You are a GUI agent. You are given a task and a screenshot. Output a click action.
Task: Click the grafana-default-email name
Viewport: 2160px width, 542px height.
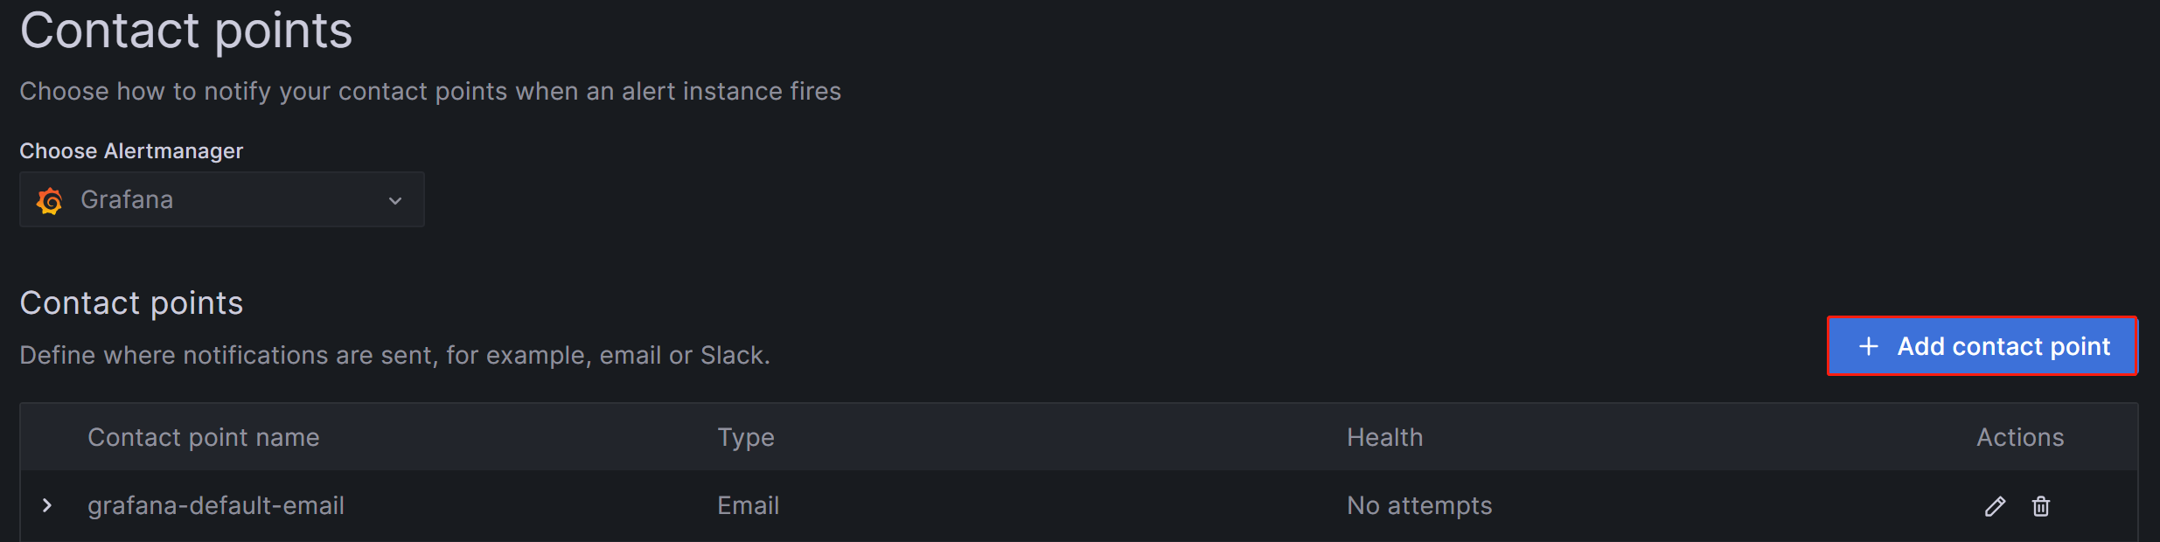click(x=216, y=505)
